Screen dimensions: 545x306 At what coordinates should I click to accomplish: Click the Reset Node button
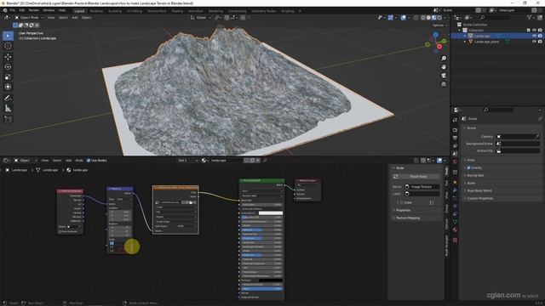pos(418,176)
